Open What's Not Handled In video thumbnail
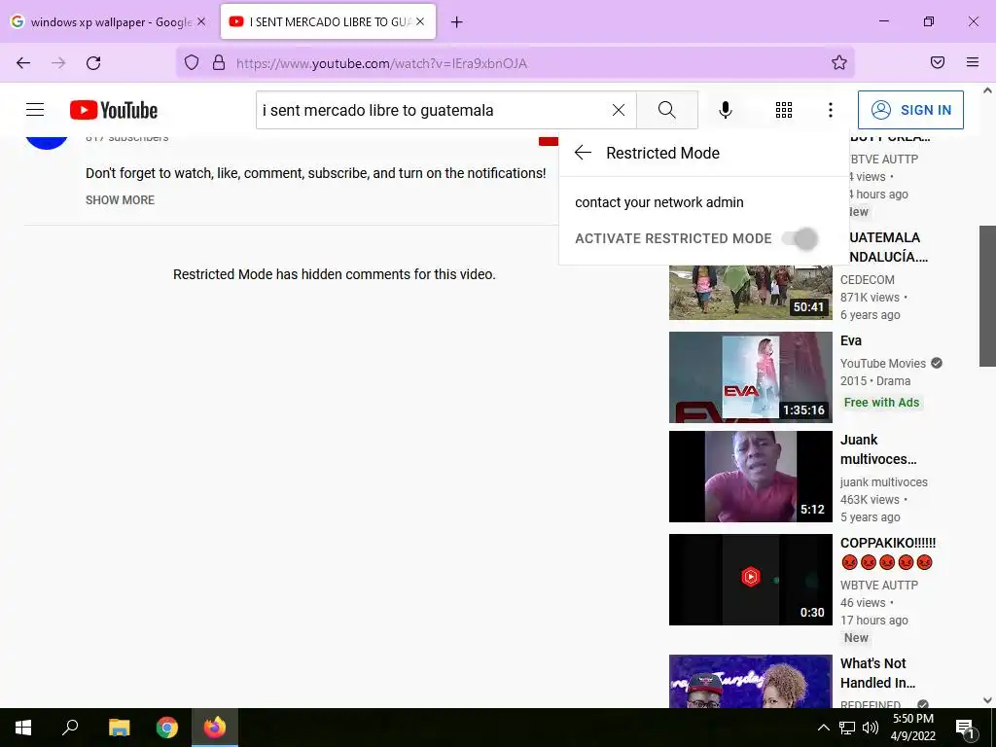Screen dimensions: 996x747 coord(750,681)
